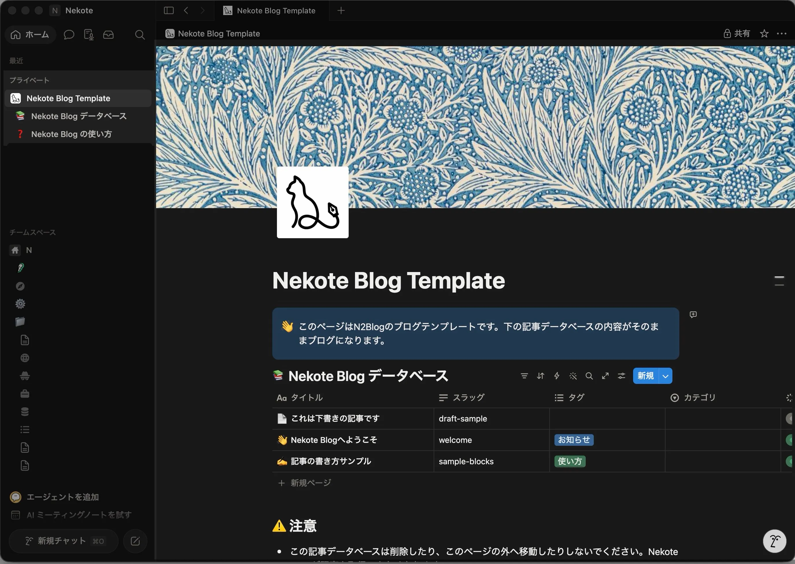This screenshot has width=795, height=564.
Task: Click the blue 新規 button
Action: pos(645,376)
